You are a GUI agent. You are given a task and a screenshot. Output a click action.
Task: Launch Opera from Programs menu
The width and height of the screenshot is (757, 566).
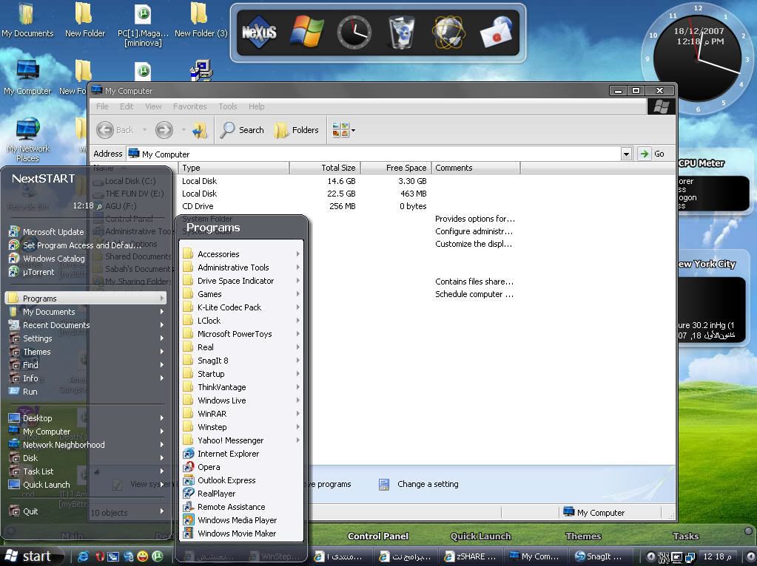(x=241, y=467)
